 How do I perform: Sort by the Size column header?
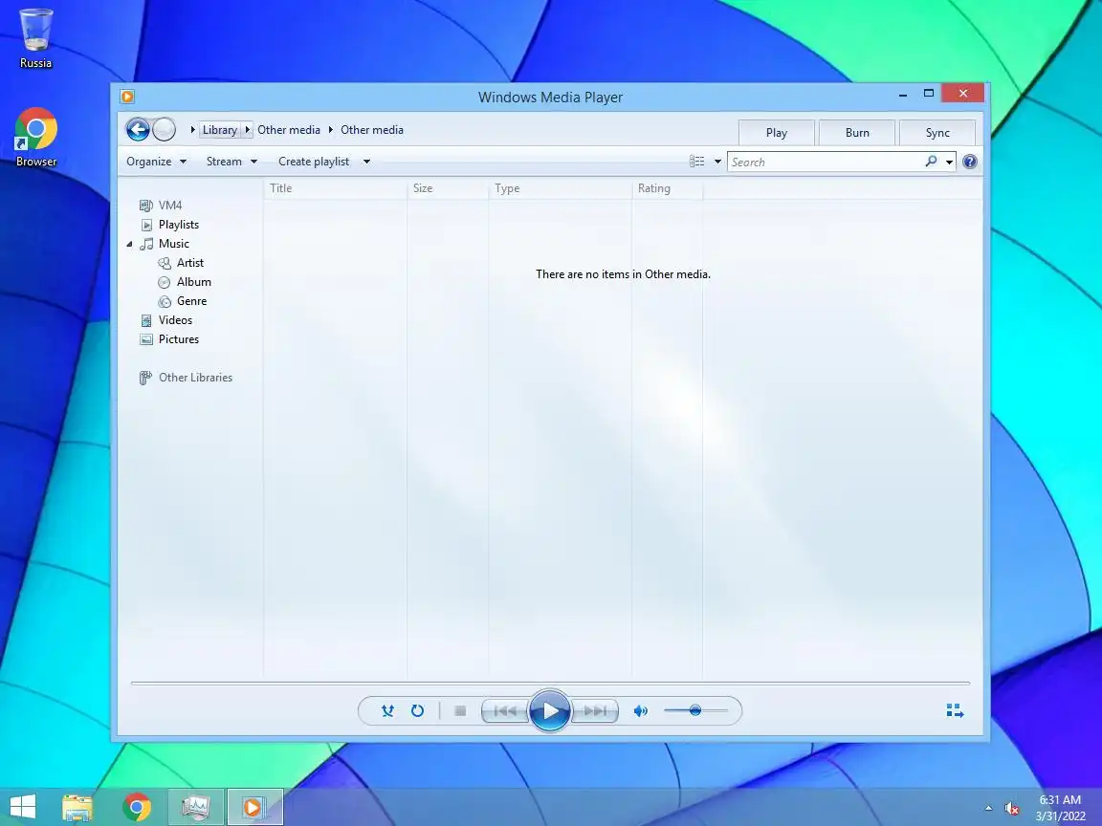pos(448,188)
